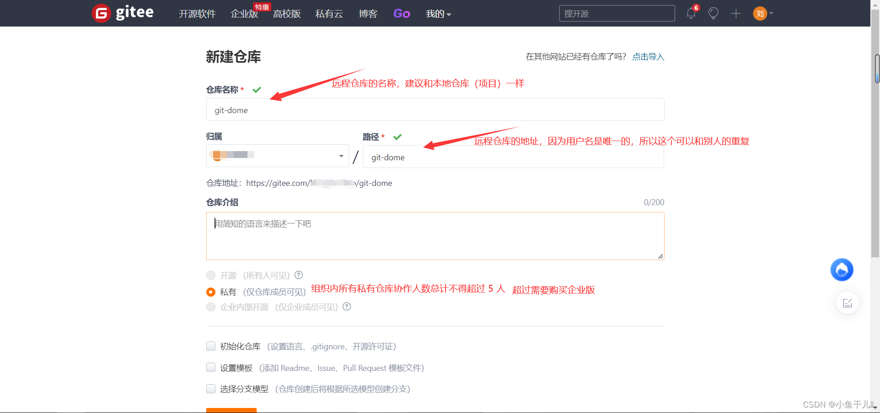Image resolution: width=880 pixels, height=413 pixels.
Task: Click the orange create button at bottom
Action: click(x=231, y=410)
